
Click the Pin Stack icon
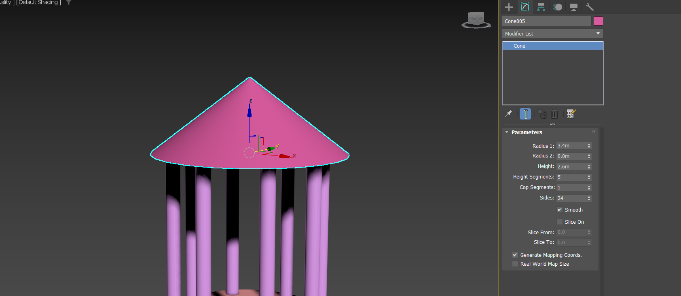point(509,114)
